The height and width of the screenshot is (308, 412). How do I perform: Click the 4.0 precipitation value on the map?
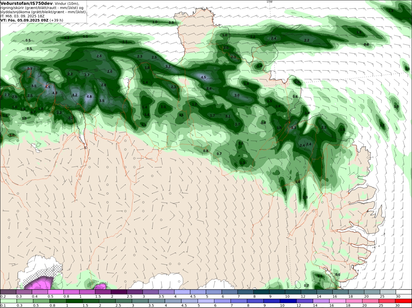pyautogui.click(x=55, y=93)
